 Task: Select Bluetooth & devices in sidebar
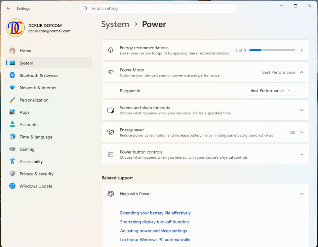49,75
